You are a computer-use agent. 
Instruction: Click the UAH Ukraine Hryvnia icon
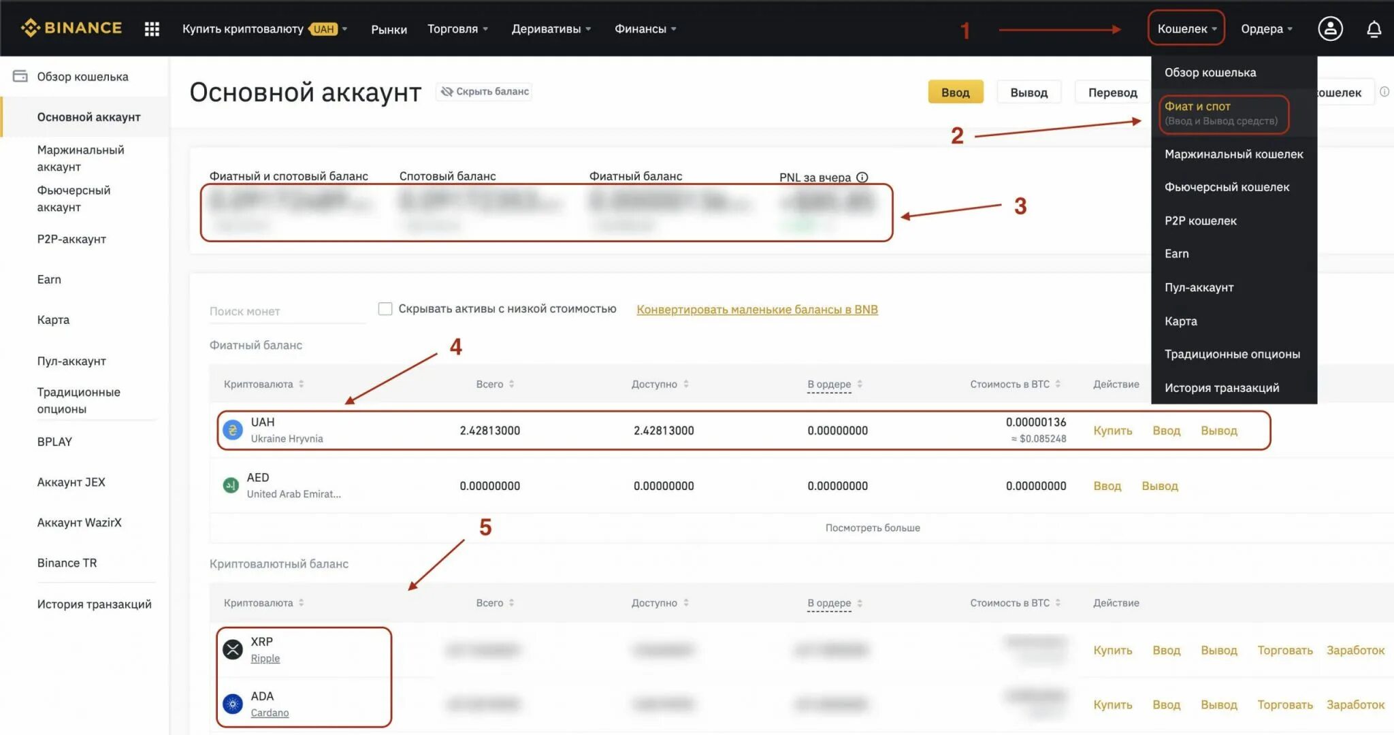tap(229, 429)
